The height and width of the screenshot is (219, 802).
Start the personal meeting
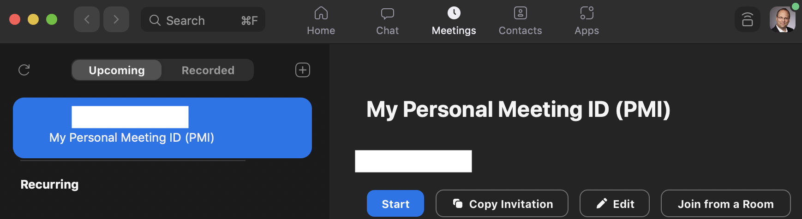click(395, 203)
